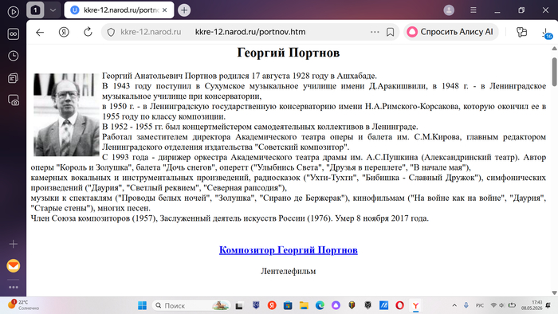This screenshot has width=558, height=314.
Task: Launch Microsoft Edge from taskbar
Action: pyautogui.click(x=320, y=305)
